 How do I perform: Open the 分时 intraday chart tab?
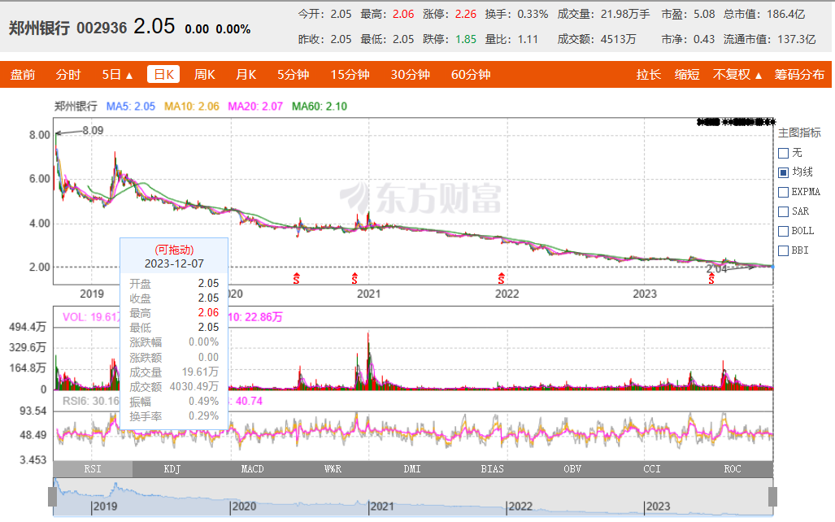[68, 75]
